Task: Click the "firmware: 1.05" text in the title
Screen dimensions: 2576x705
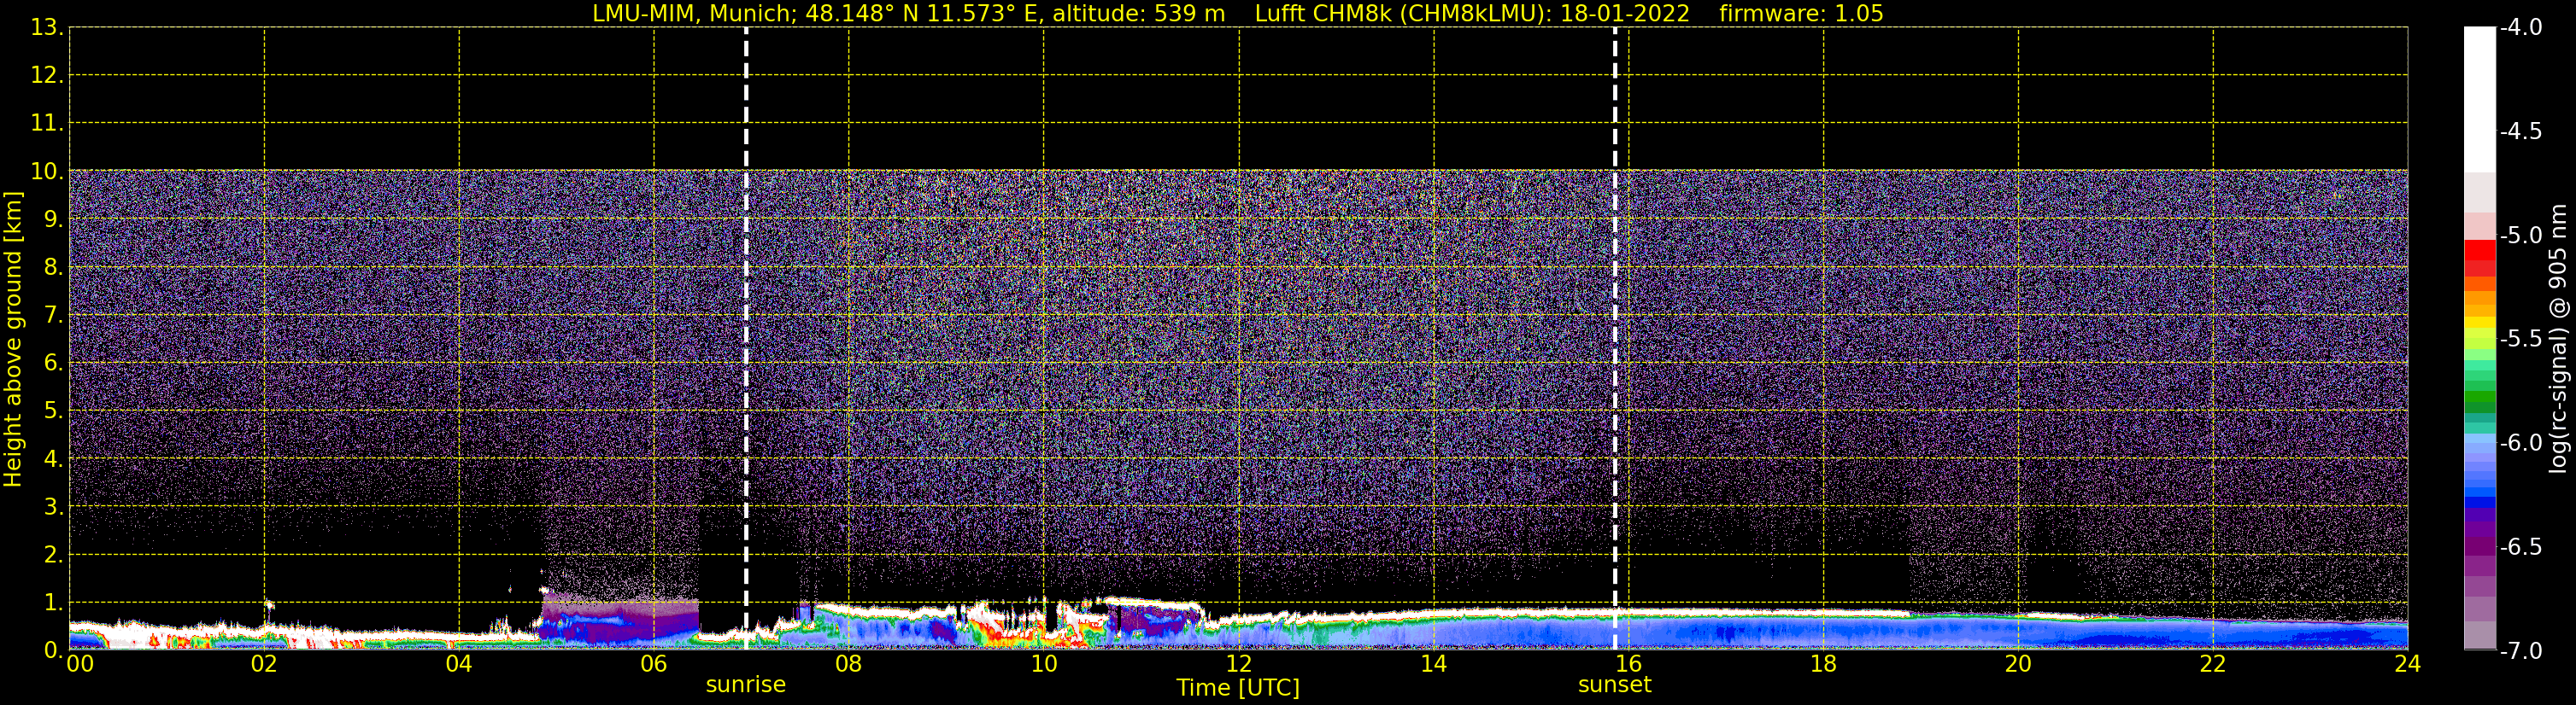Action: pos(1800,14)
